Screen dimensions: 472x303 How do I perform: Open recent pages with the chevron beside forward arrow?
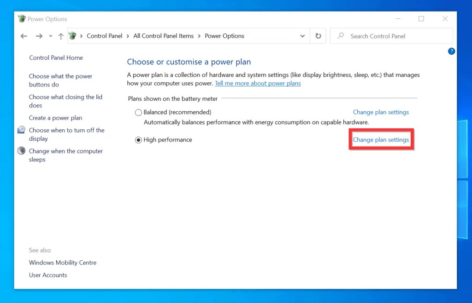(50, 36)
